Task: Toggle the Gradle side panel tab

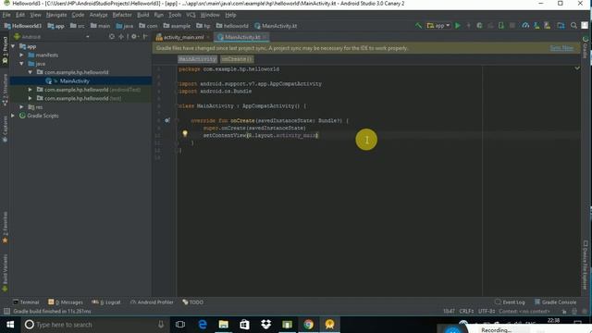Action: [586, 47]
